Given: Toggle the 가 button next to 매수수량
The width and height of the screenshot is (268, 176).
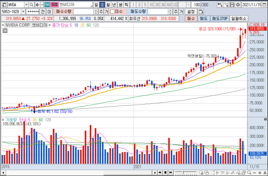Looking at the screenshot, I should click(106, 12).
